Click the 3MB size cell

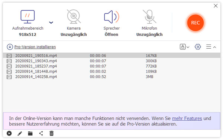tap(149, 77)
